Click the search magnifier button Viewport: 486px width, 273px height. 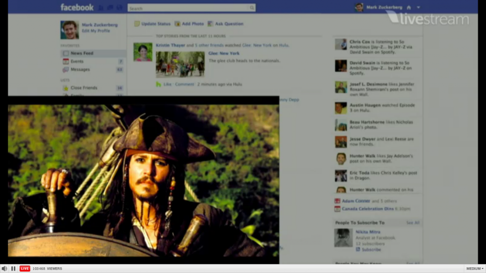252,8
